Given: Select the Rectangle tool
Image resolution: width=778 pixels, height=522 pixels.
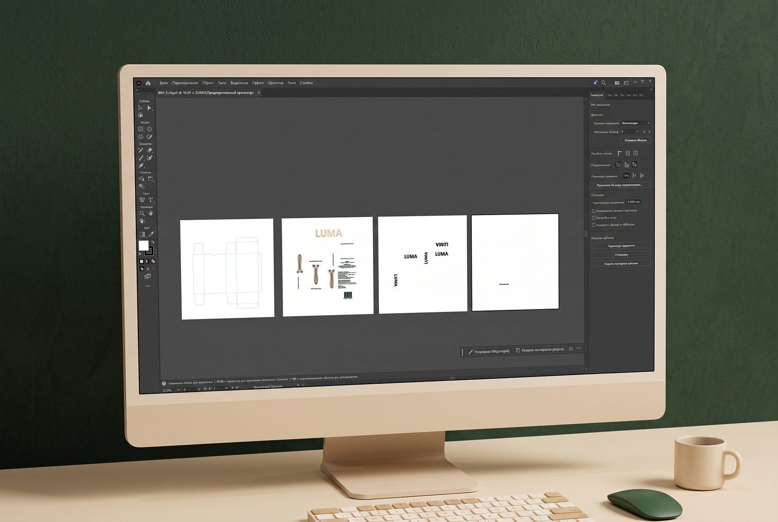Looking at the screenshot, I should [x=140, y=129].
